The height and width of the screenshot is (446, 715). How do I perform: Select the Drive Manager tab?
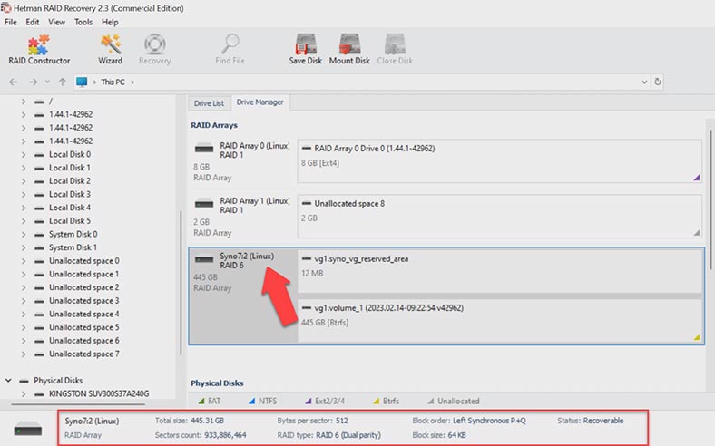tap(260, 102)
